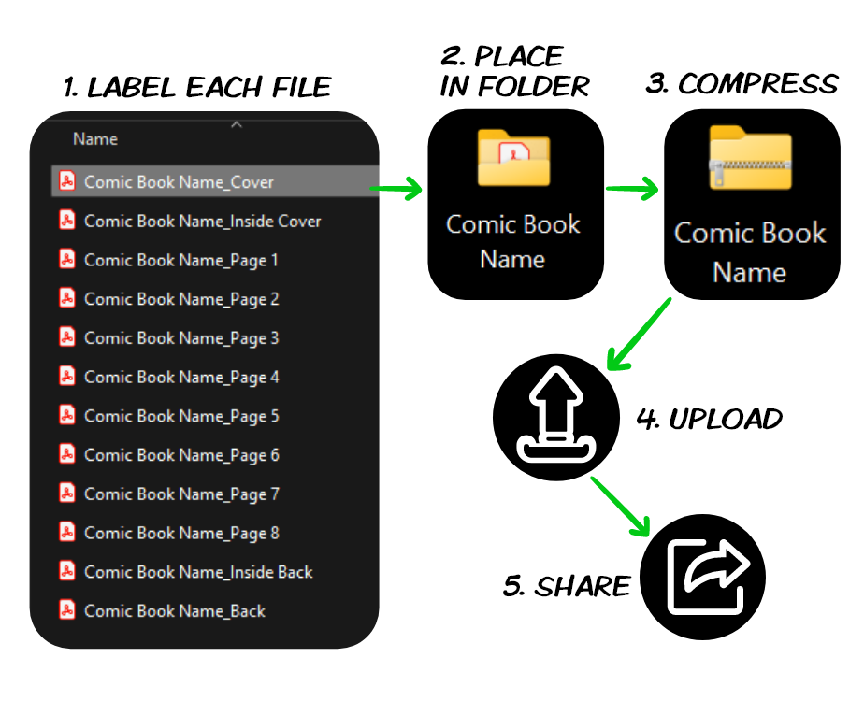This screenshot has height=701, width=864.
Task: Click the PDF icon for Comic Book Name_Page 4
Action: coord(67,376)
